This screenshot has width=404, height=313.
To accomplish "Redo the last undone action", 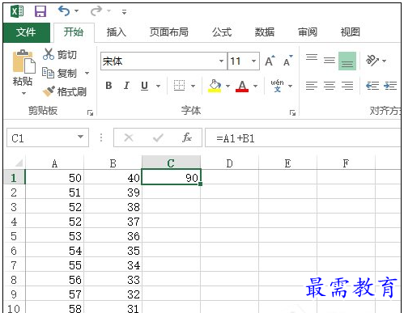I will pos(96,11).
